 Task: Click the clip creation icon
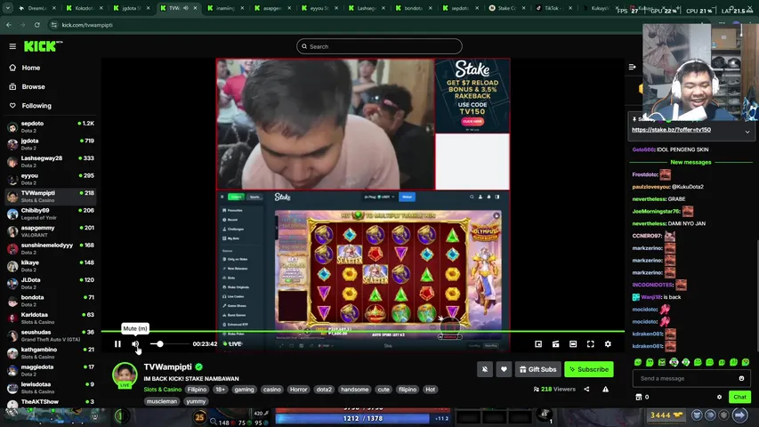pyautogui.click(x=556, y=343)
